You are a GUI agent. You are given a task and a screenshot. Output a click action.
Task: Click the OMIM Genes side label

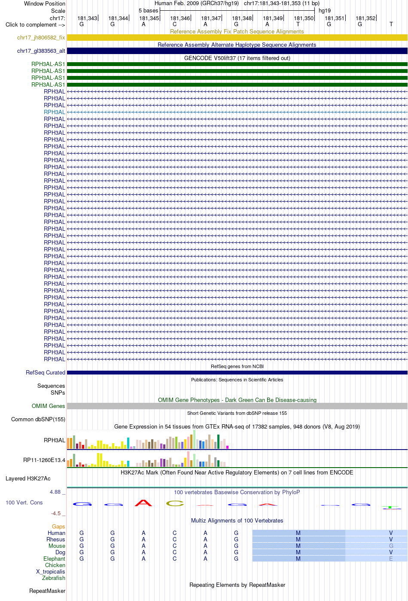49,406
